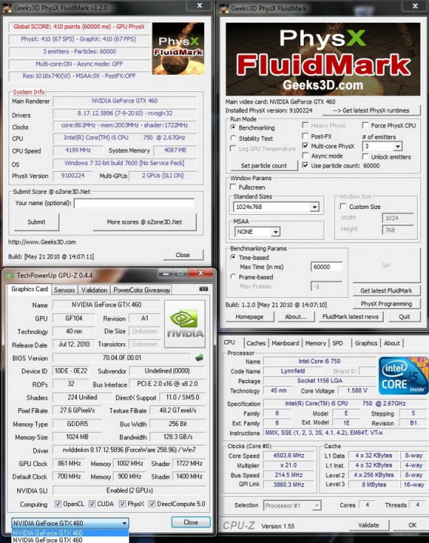Toggle the DirectCompute 5.0 checkbox
This screenshot has height=543, width=429.
(152, 504)
